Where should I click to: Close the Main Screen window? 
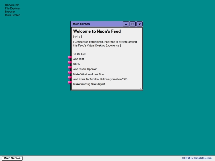coord(139,24)
